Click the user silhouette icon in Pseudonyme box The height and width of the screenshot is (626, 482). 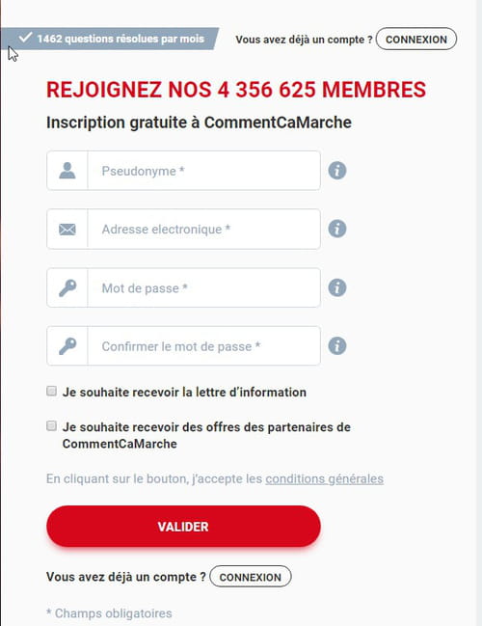[67, 171]
